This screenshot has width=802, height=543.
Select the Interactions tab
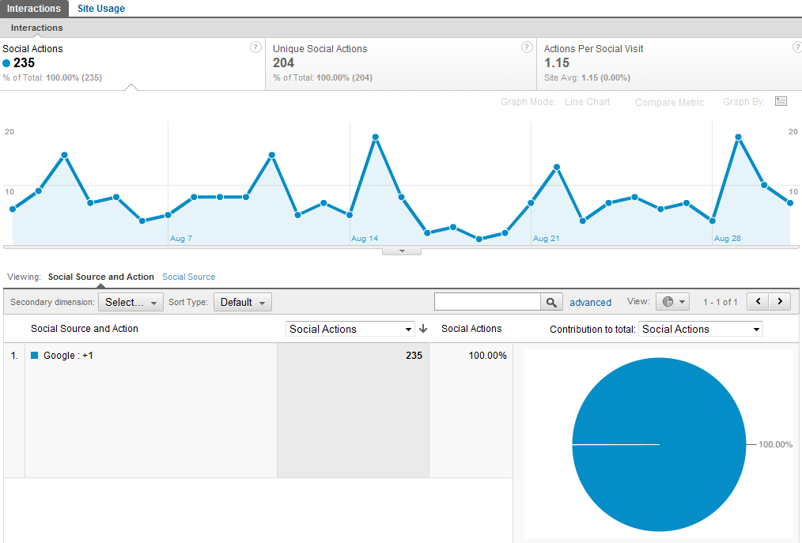point(34,9)
